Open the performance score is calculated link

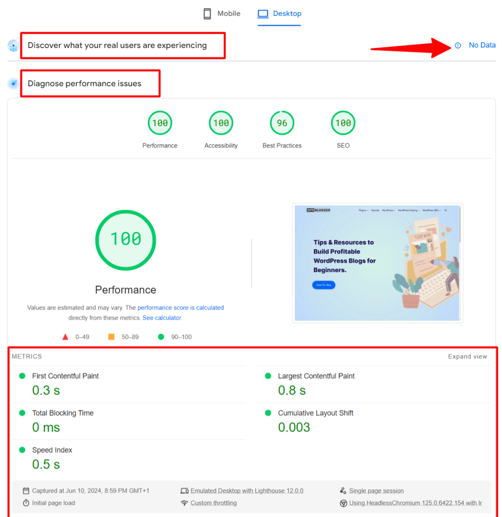tap(180, 307)
